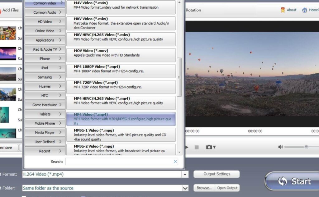Click the Output Settings button
The width and height of the screenshot is (319, 197).
(x=217, y=174)
